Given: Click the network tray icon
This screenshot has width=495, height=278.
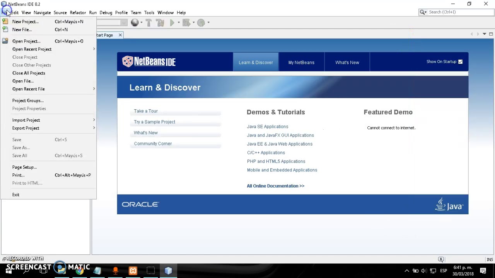Looking at the screenshot, I should pos(433,271).
